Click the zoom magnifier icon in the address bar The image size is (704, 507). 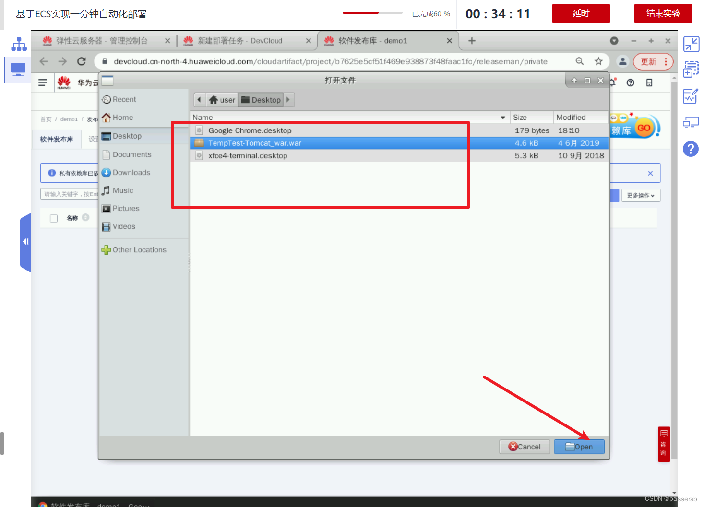(x=580, y=61)
